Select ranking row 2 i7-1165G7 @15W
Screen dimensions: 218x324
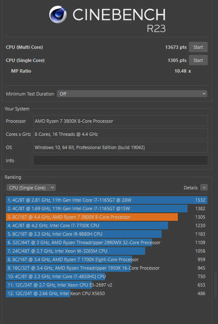pos(107,208)
